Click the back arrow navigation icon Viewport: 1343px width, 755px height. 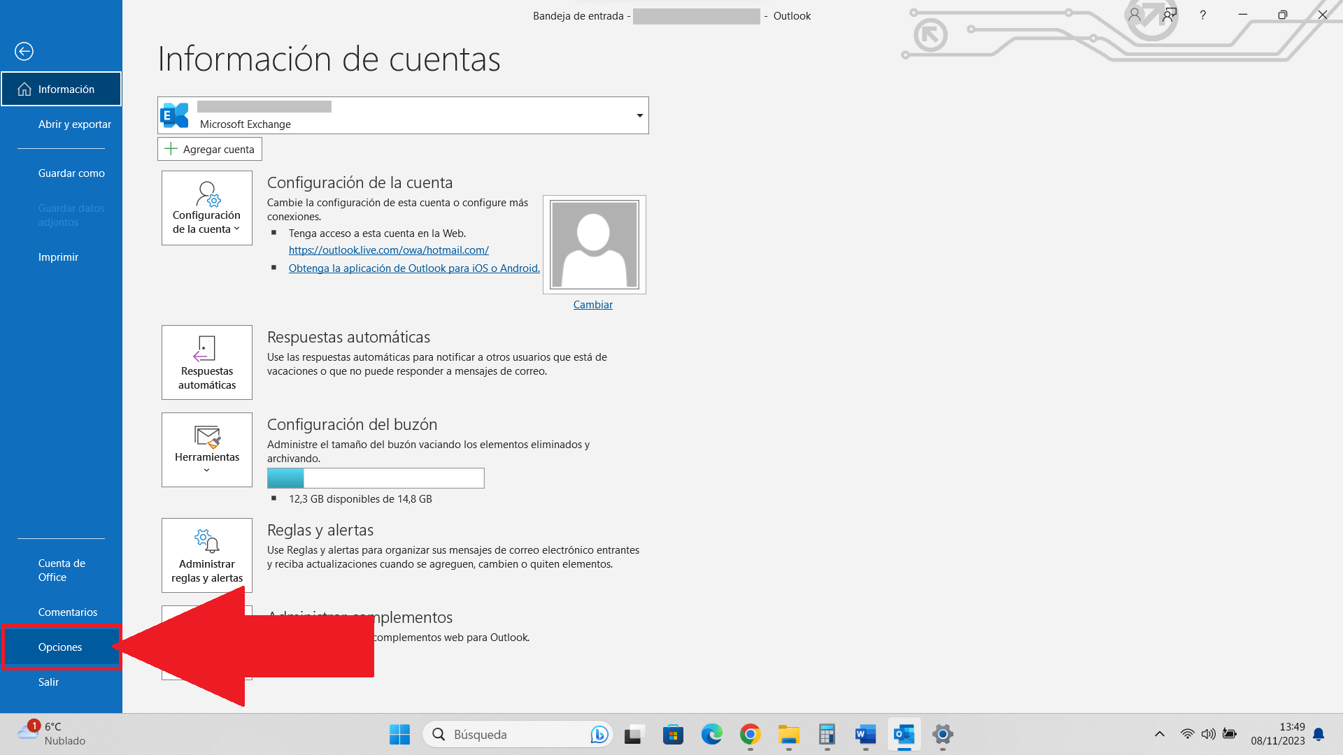click(24, 51)
